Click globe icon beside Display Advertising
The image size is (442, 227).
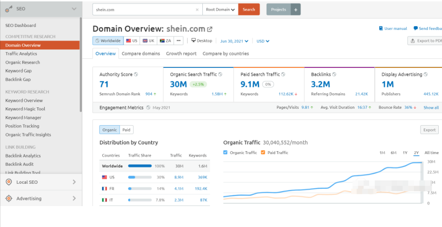point(426,74)
